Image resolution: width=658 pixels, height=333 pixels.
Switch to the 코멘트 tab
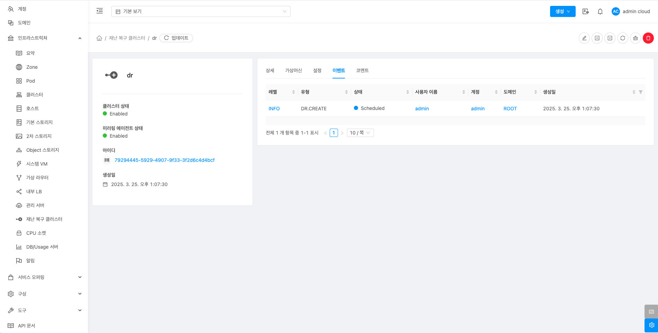click(362, 71)
